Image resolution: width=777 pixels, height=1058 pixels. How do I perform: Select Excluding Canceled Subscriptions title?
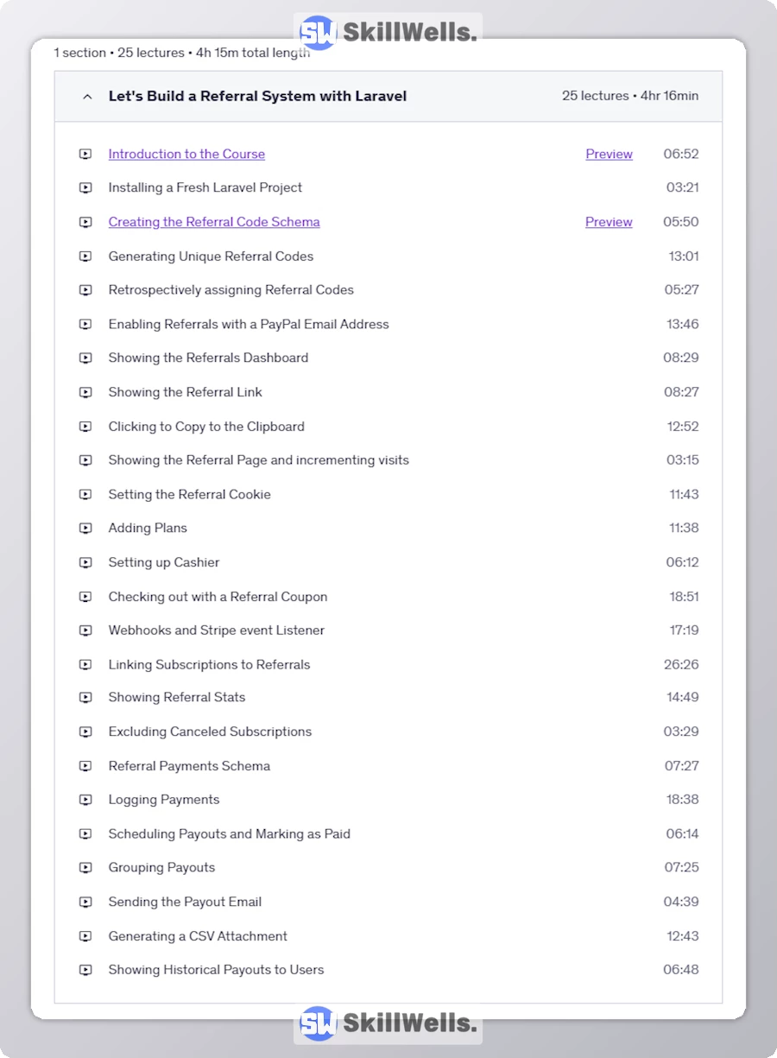click(x=210, y=732)
